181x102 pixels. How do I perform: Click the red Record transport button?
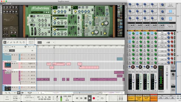[x=94, y=98]
